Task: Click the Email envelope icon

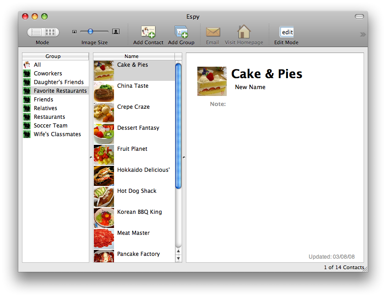Action: click(213, 32)
